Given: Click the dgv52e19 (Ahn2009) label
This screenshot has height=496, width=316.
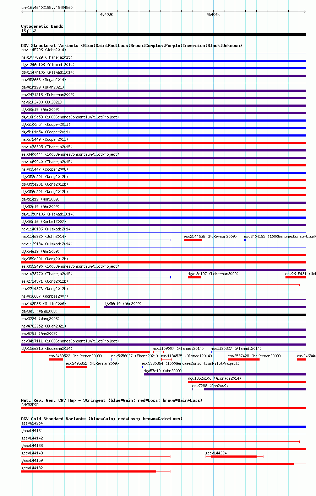Looking at the screenshot, I should coord(40,207).
